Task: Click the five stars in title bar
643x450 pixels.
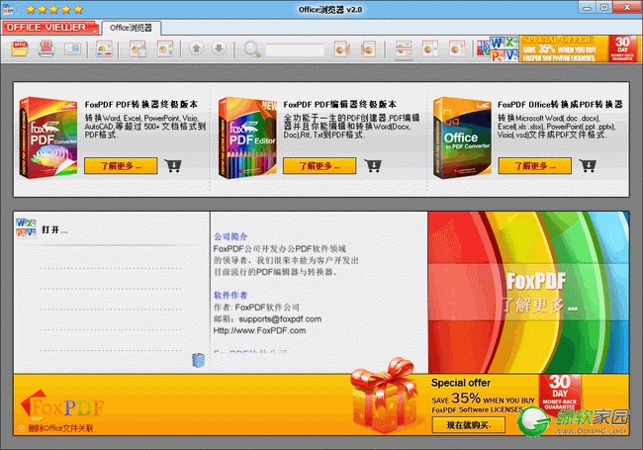Action: [x=54, y=9]
